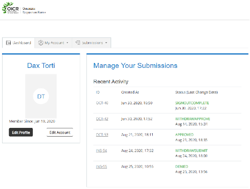Screen dimensions: 250x189
Task: Expand the Submissions dropdown arrow
Action: tap(106, 43)
